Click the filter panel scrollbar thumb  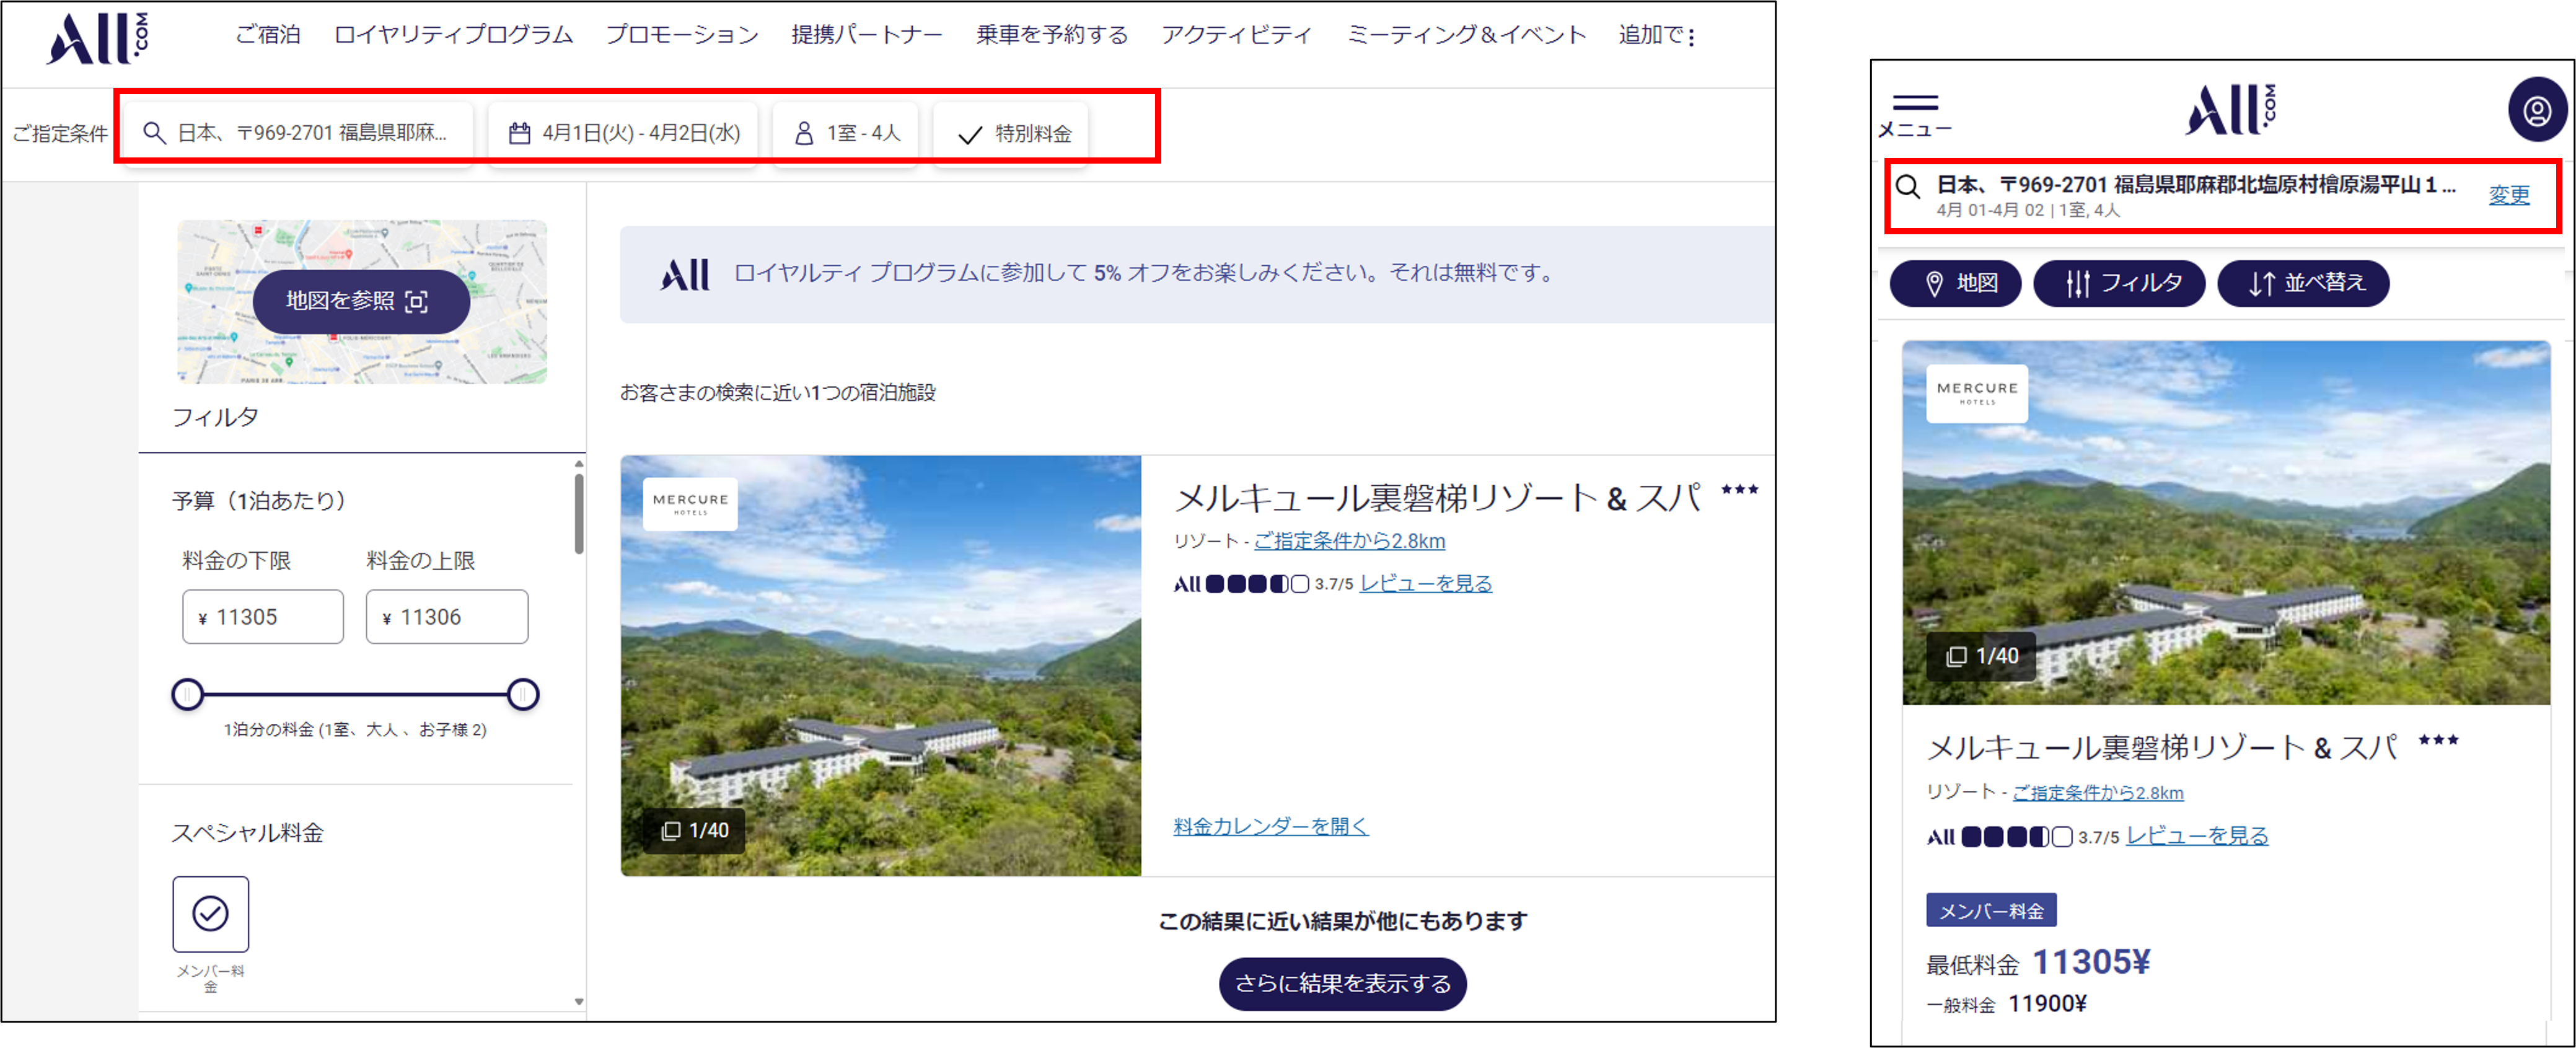[579, 513]
